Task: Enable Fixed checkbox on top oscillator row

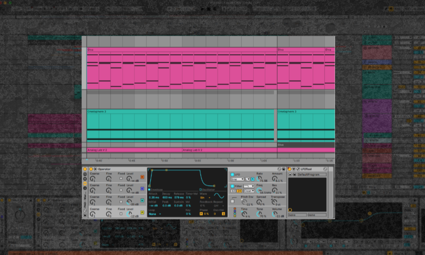Action: coord(121,179)
